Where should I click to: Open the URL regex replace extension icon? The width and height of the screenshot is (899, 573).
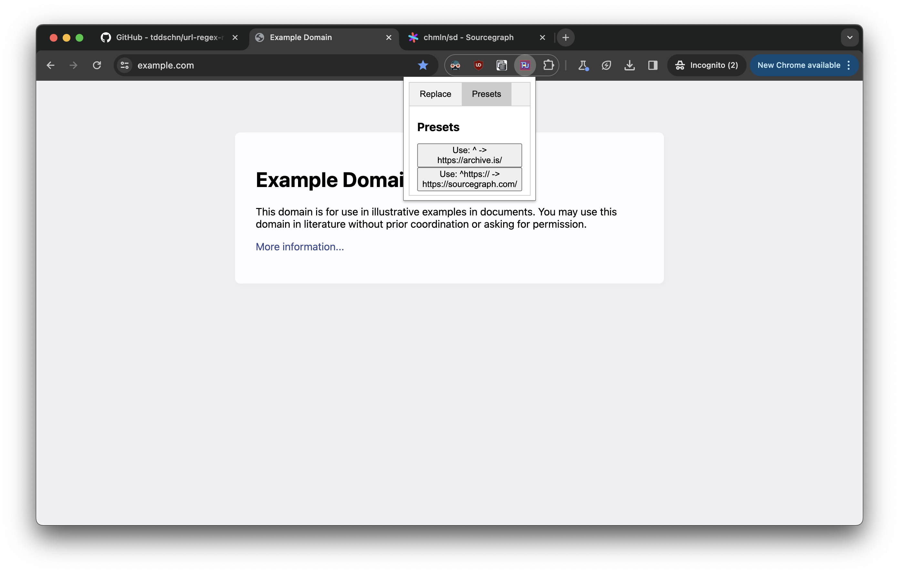[x=525, y=65]
